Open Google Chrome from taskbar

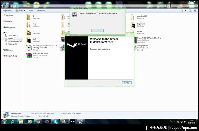38,122
